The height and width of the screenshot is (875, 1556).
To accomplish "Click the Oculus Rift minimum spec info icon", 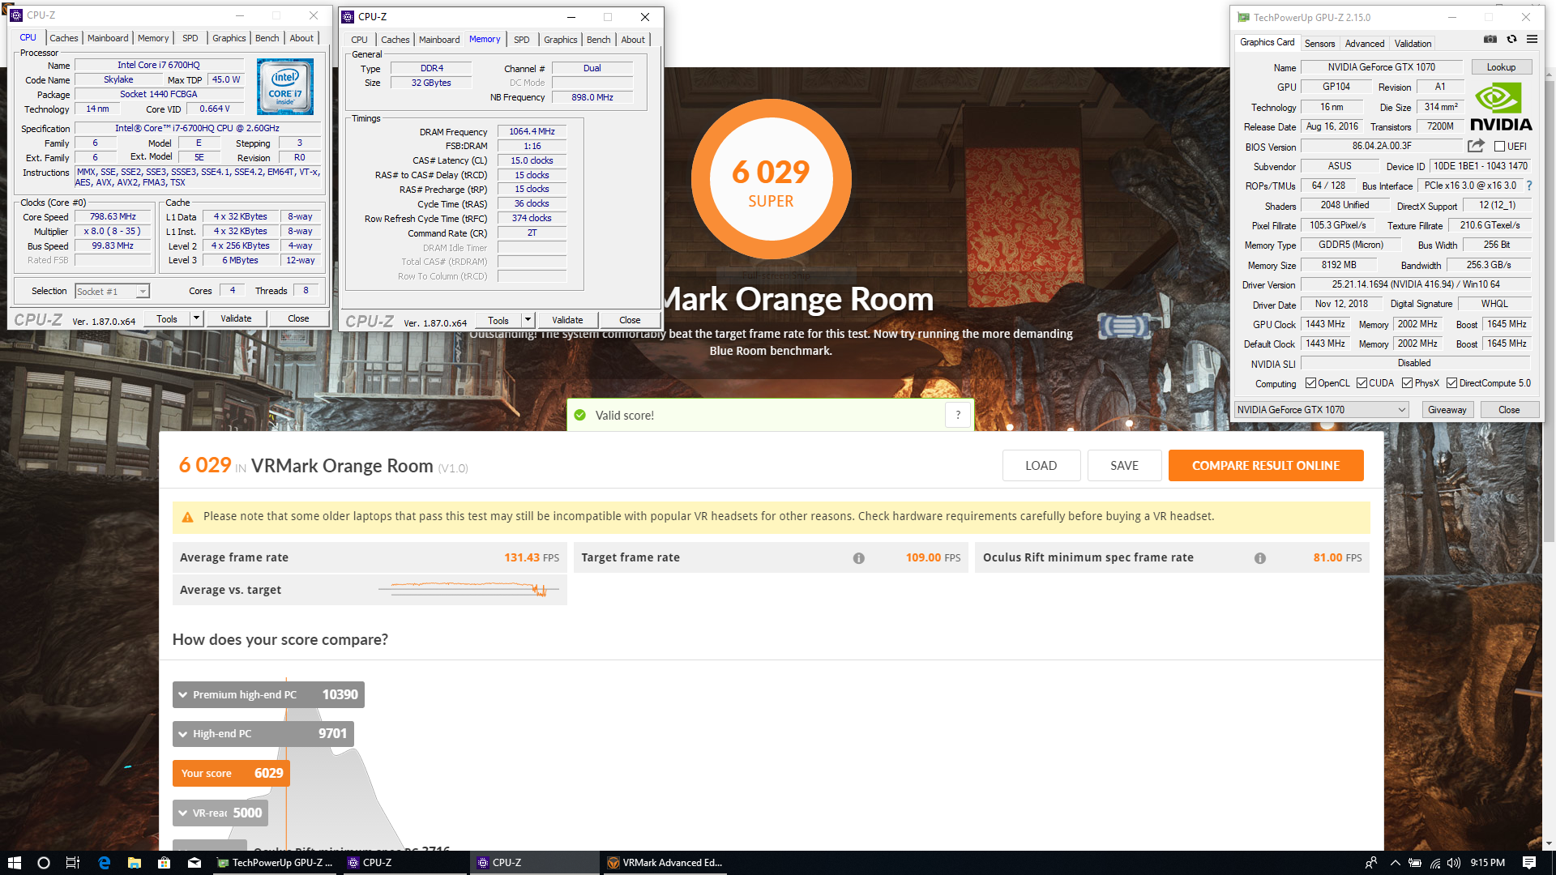I will (x=1259, y=558).
